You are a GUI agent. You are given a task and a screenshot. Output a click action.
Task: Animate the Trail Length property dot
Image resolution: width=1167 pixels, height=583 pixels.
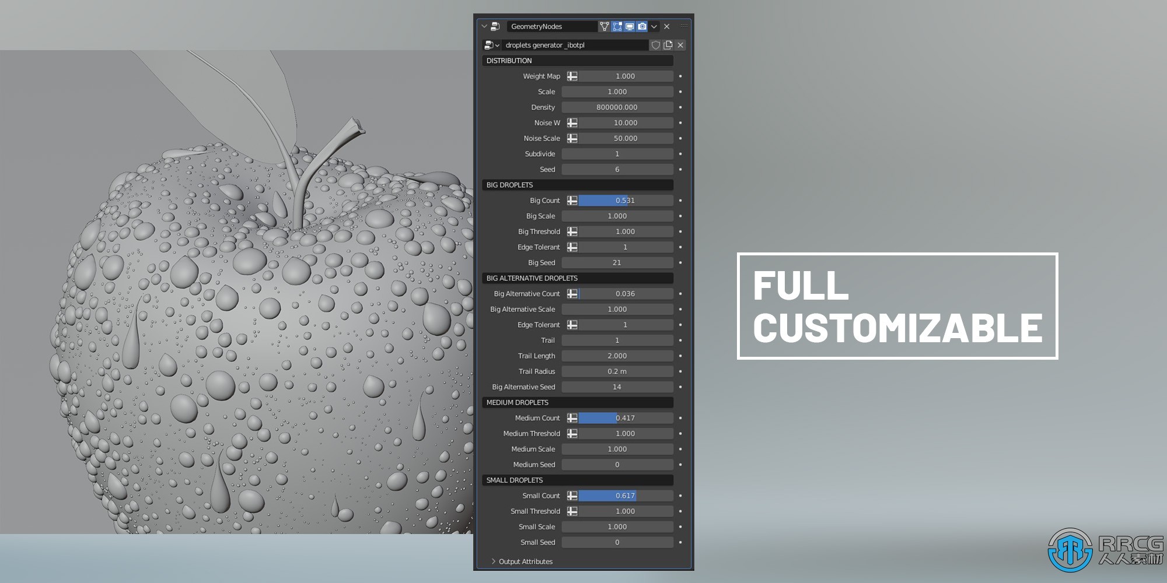(680, 356)
